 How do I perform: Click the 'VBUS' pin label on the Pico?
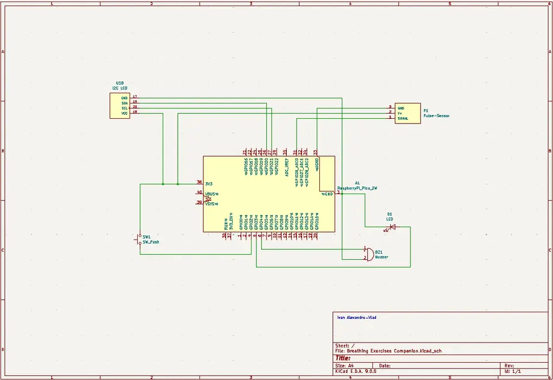tap(211, 194)
